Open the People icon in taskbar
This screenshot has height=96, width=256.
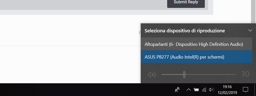click(177, 90)
